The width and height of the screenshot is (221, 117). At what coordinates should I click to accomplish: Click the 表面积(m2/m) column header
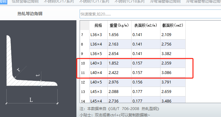tap(146, 25)
